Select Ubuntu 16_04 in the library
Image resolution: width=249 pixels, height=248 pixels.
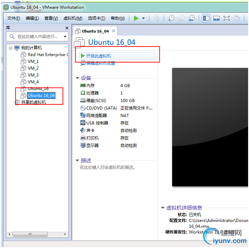click(x=41, y=95)
